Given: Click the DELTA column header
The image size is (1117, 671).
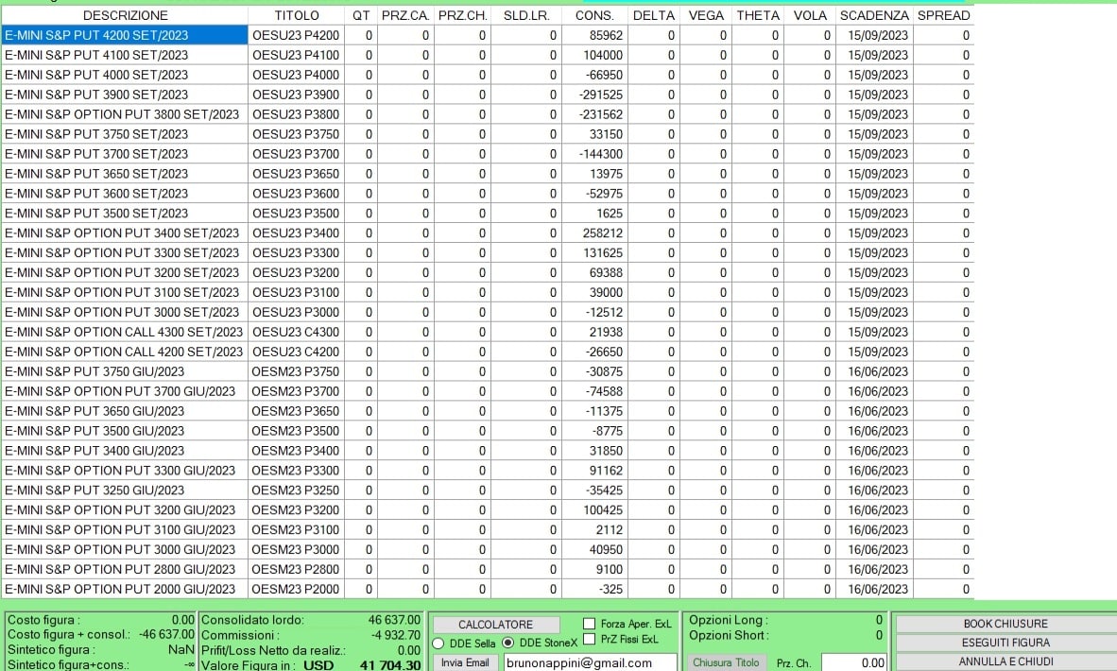Looking at the screenshot, I should point(654,15).
